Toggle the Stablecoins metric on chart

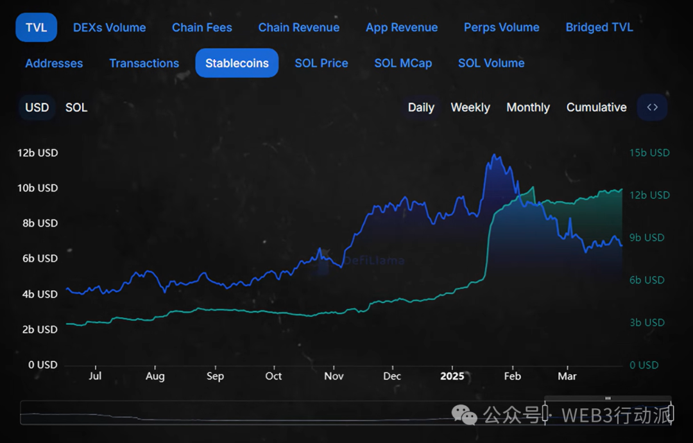pos(237,63)
